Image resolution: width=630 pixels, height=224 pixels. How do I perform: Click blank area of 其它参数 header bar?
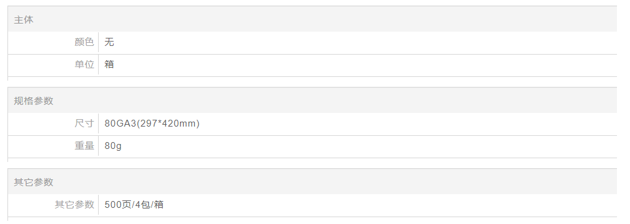pyautogui.click(x=322, y=182)
